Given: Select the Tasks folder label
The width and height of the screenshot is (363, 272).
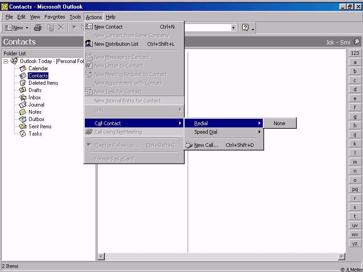Looking at the screenshot, I should tap(35, 134).
